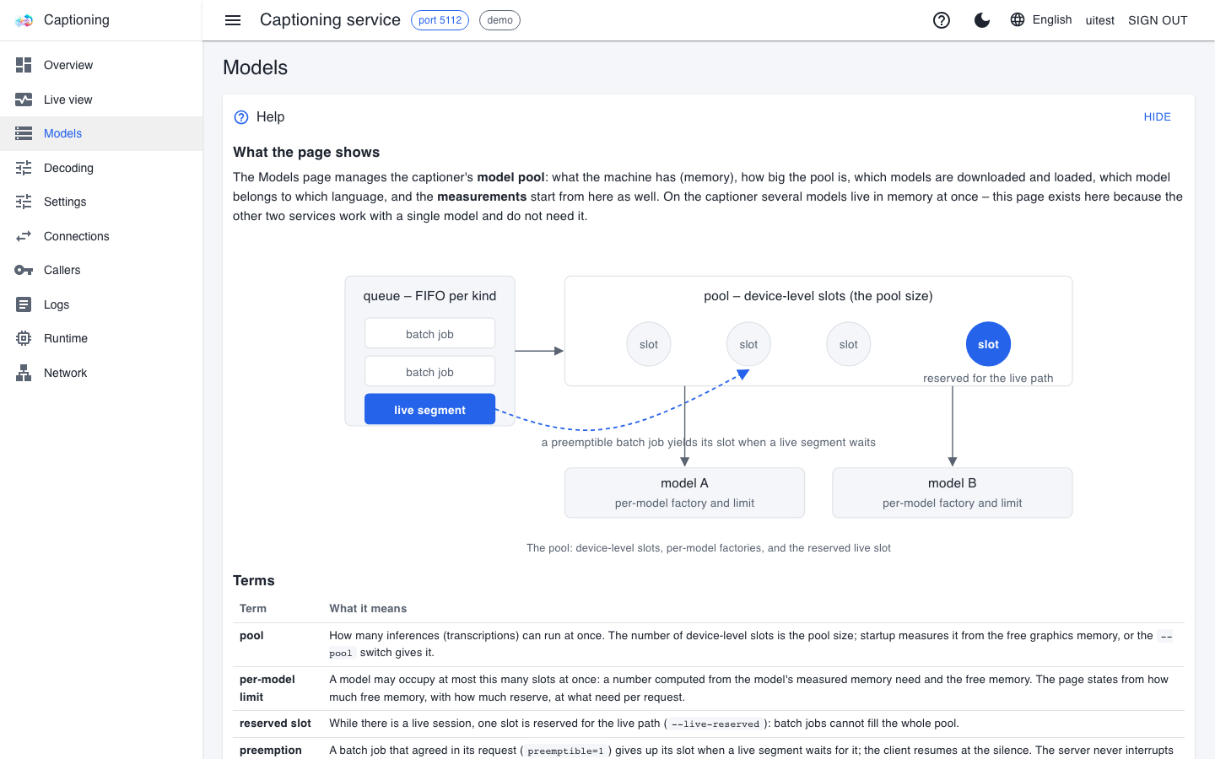Screen dimensions: 1215x759
Task: Hide the Help panel
Action: point(1157,117)
